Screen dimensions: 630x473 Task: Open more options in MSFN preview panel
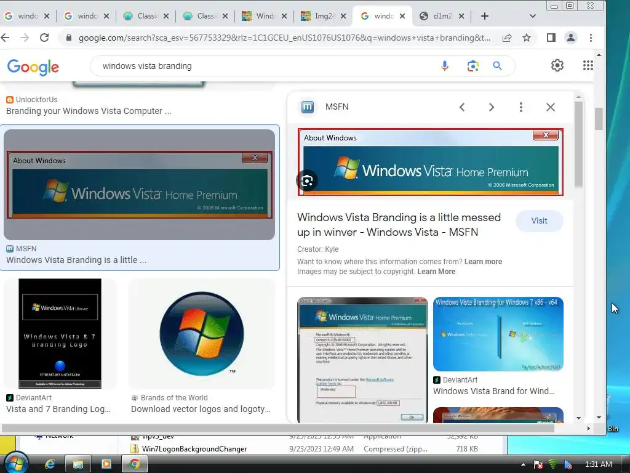click(521, 107)
